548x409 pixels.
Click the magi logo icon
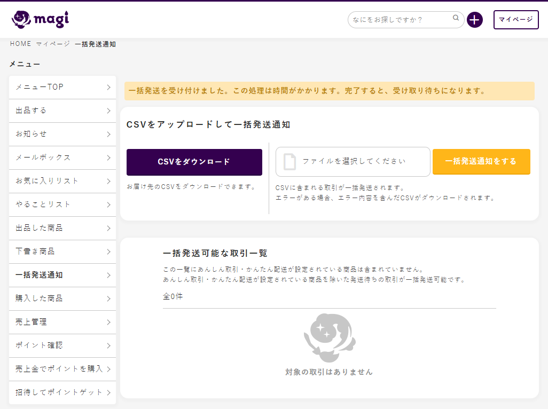[21, 19]
